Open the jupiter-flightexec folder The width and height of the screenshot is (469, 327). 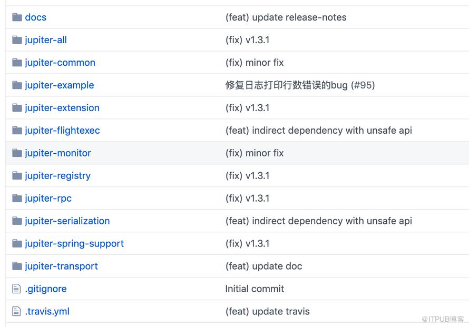click(63, 130)
